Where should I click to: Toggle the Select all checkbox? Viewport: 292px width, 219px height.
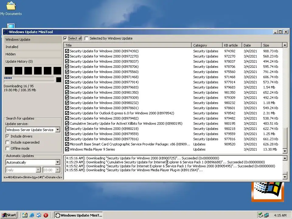click(x=65, y=39)
